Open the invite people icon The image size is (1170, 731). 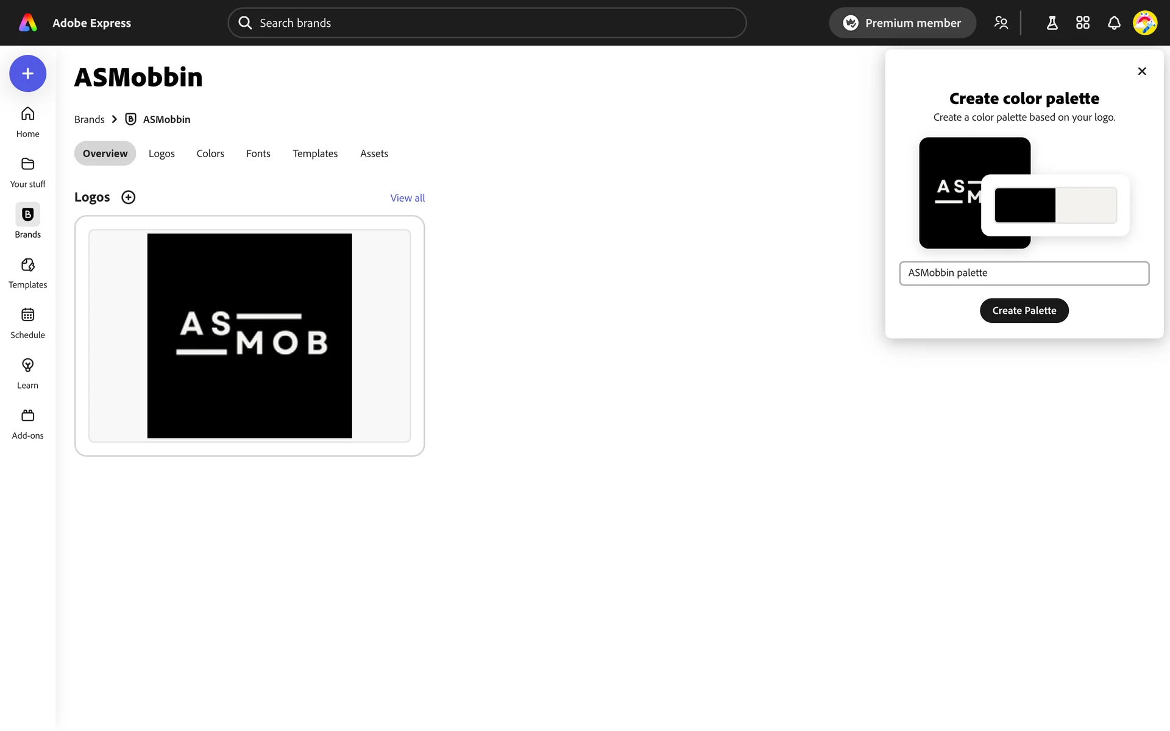coord(1001,23)
